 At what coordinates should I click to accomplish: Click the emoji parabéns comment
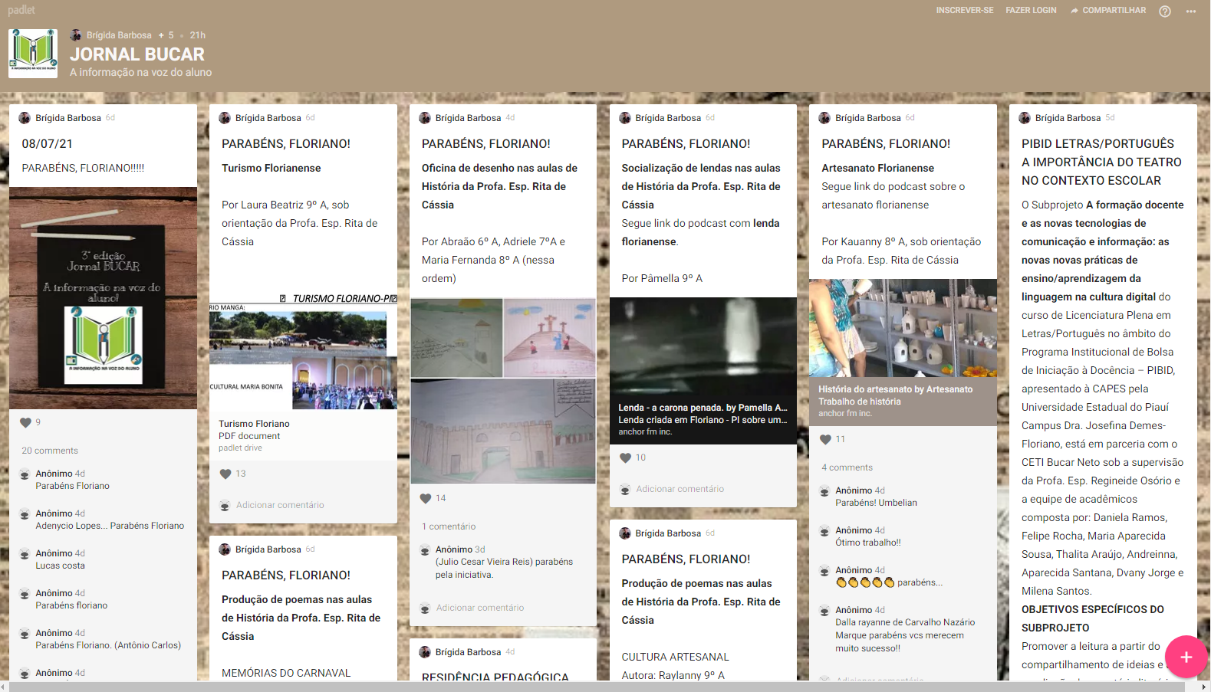tap(889, 582)
